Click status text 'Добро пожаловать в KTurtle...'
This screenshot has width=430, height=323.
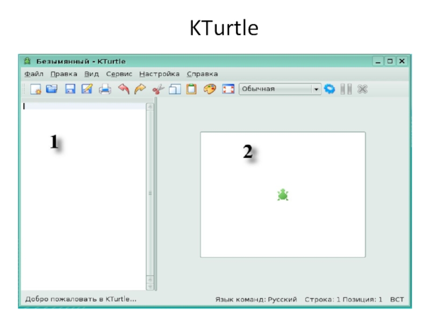[x=81, y=299]
